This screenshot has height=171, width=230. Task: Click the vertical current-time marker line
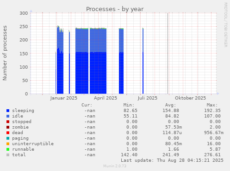(168, 53)
